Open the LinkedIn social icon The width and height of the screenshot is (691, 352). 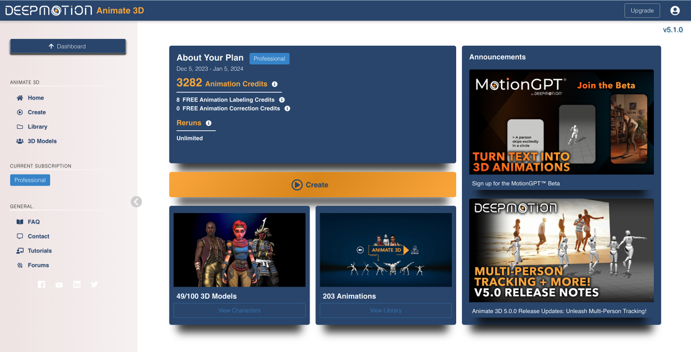(x=77, y=285)
